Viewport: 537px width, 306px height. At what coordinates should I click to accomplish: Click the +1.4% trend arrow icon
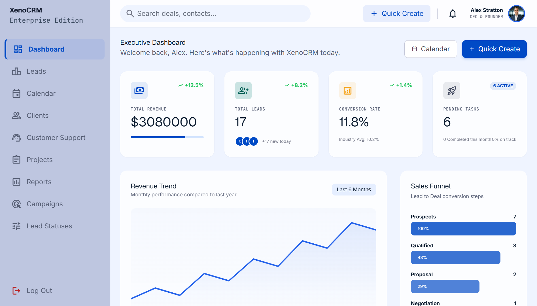[392, 85]
